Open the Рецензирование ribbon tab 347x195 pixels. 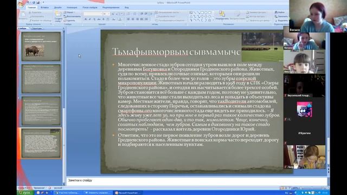click(111, 8)
